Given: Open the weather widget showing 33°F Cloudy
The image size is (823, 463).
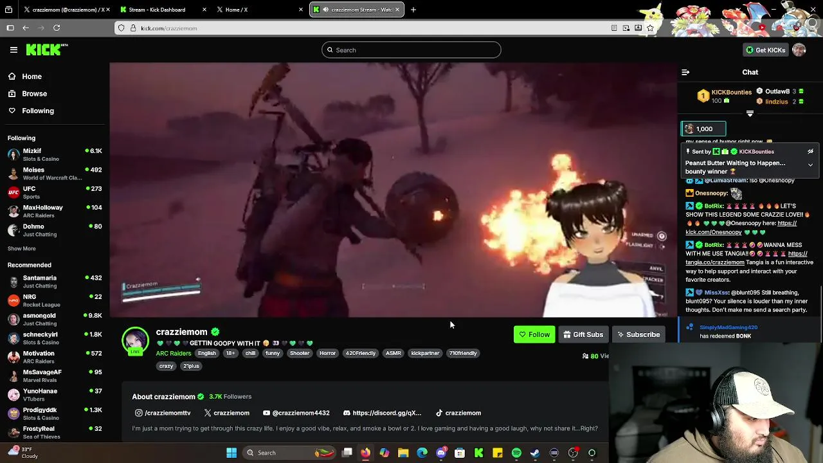Looking at the screenshot, I should (23, 453).
